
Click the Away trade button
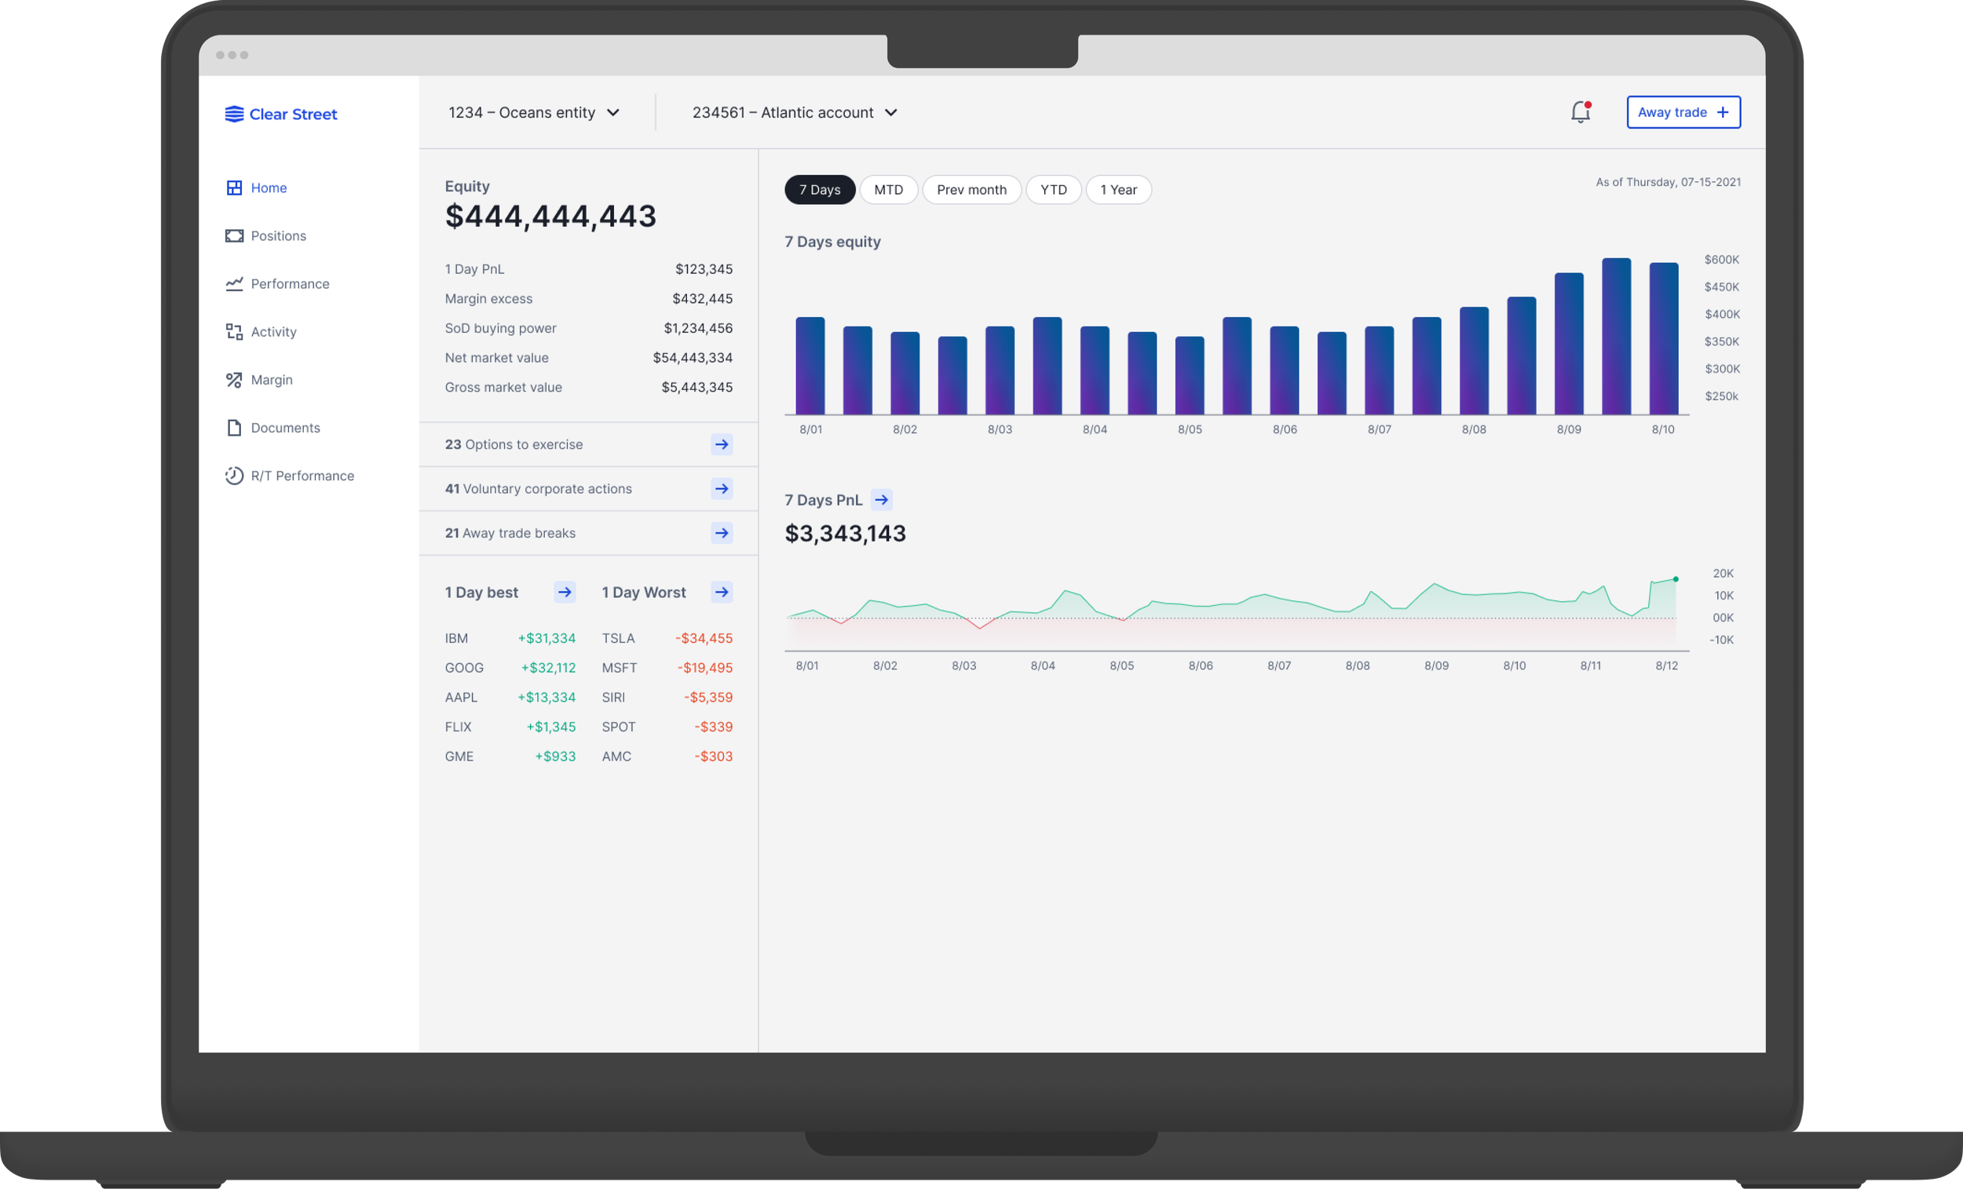(1683, 112)
